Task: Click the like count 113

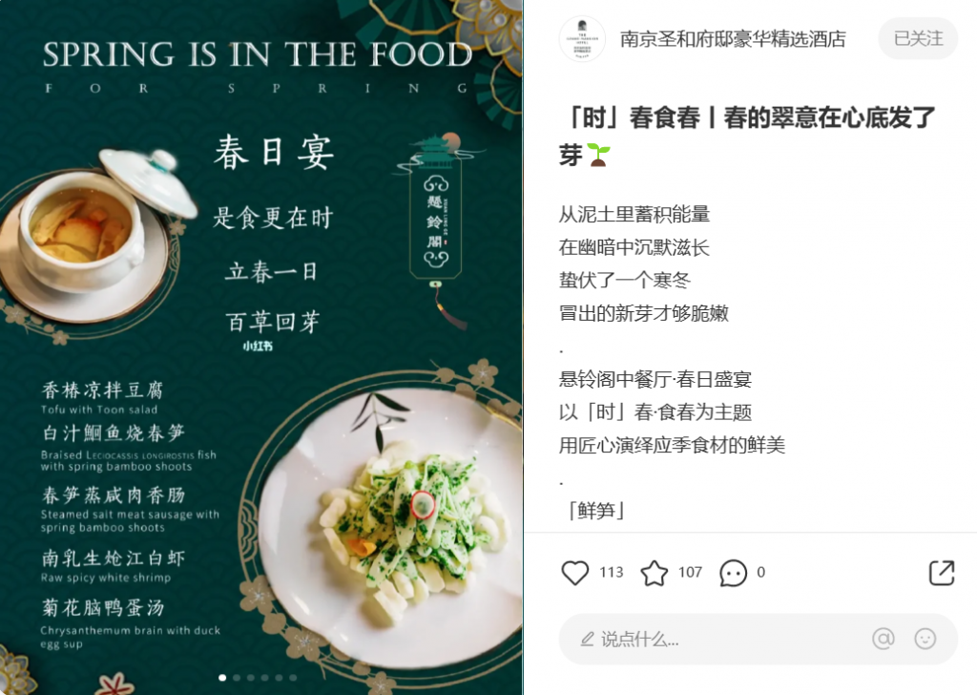Action: pyautogui.click(x=612, y=572)
